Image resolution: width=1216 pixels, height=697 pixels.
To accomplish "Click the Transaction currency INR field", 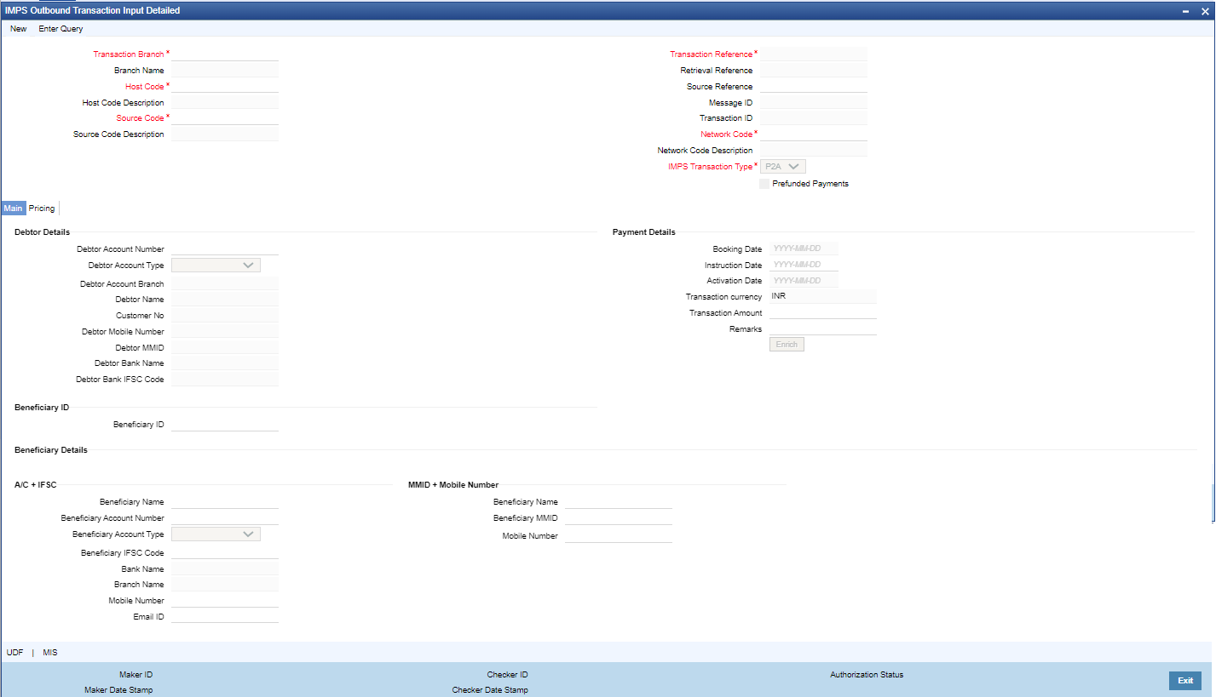I will (x=823, y=296).
